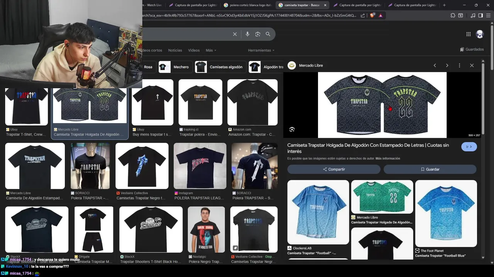Open the browser hamburger menu
Image resolution: width=494 pixels, height=277 pixels.
tap(489, 15)
